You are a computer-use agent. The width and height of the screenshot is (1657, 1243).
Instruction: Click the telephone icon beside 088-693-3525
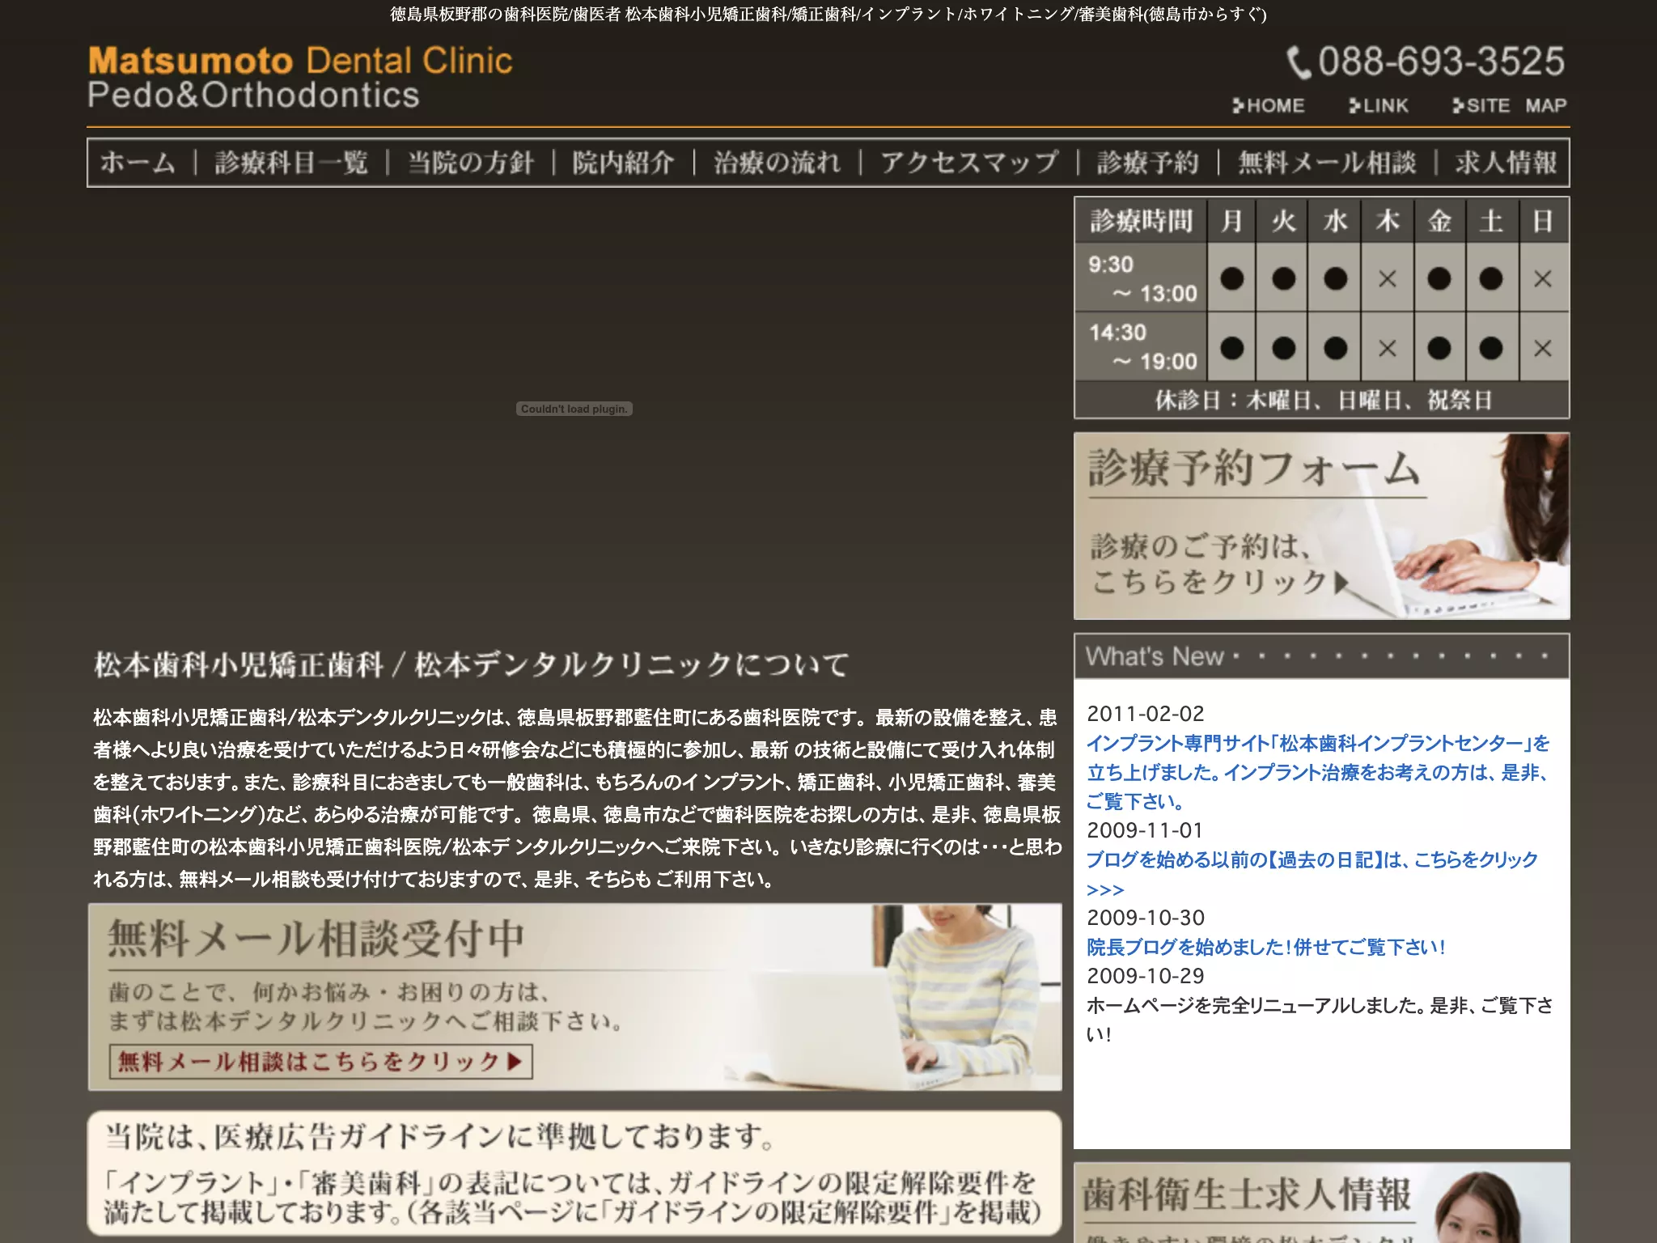point(1299,62)
